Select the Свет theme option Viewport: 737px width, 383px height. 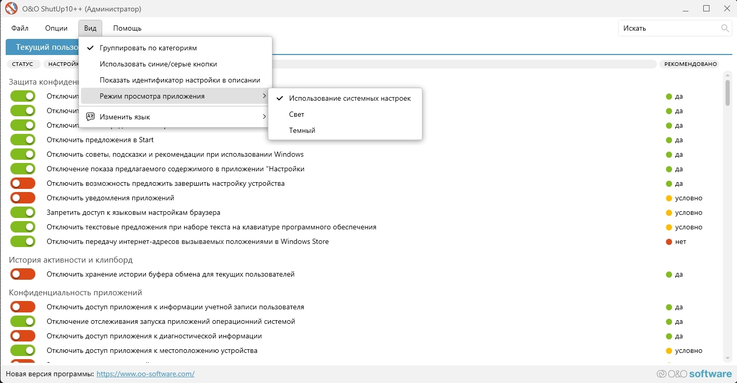pos(345,114)
